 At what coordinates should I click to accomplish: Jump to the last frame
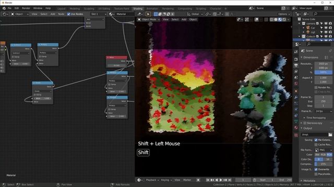(x=230, y=180)
